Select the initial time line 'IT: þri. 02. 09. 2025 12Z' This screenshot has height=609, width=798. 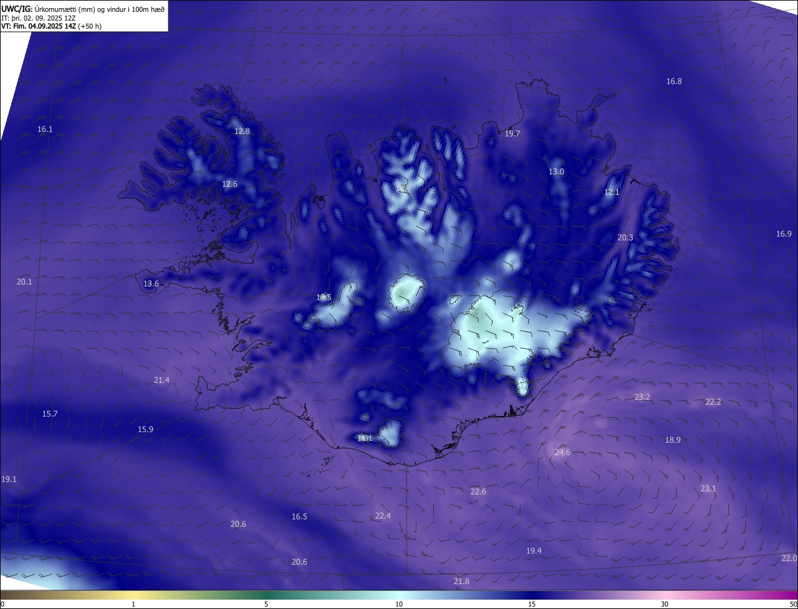pos(39,17)
